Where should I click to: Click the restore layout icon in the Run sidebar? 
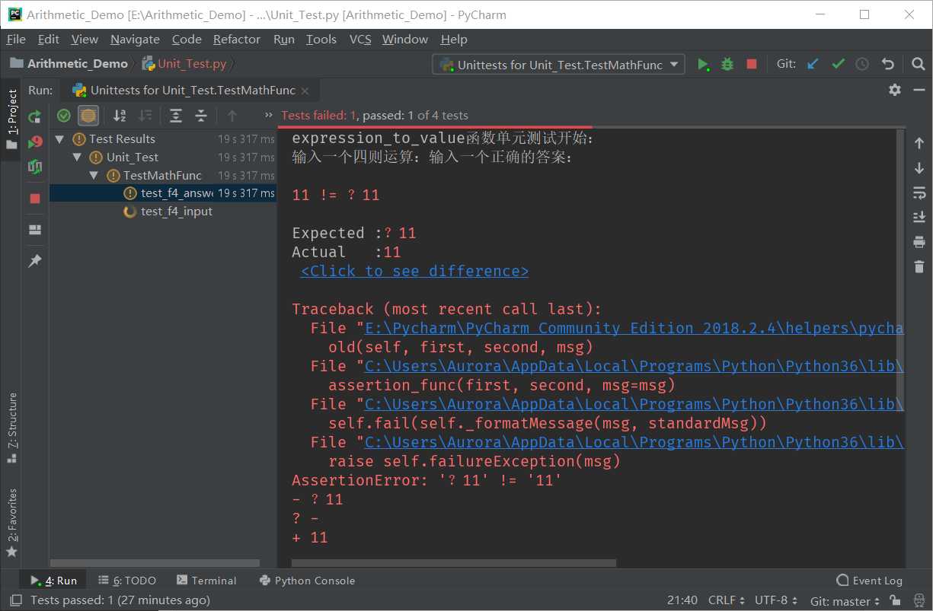[x=35, y=230]
